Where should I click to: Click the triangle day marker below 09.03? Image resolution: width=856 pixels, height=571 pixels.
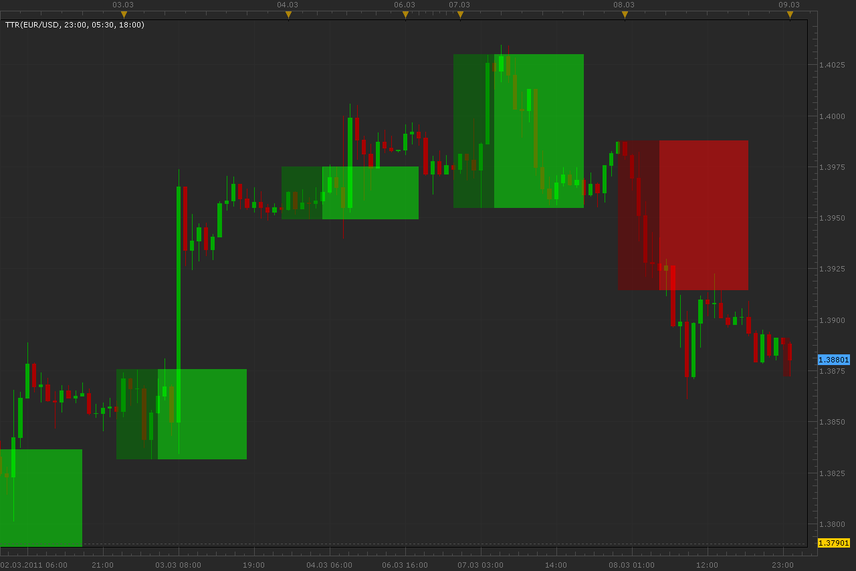pyautogui.click(x=790, y=15)
